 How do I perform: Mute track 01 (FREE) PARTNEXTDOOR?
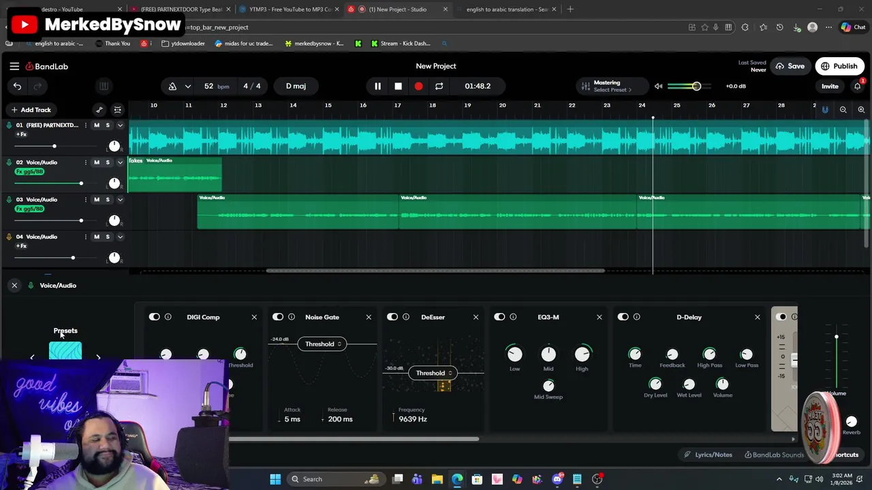(97, 125)
